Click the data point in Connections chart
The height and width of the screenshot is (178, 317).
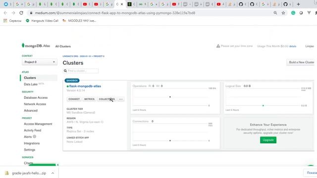170,140
